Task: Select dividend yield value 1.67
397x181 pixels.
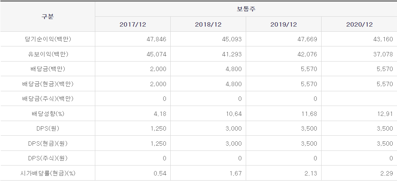Action: (x=235, y=173)
